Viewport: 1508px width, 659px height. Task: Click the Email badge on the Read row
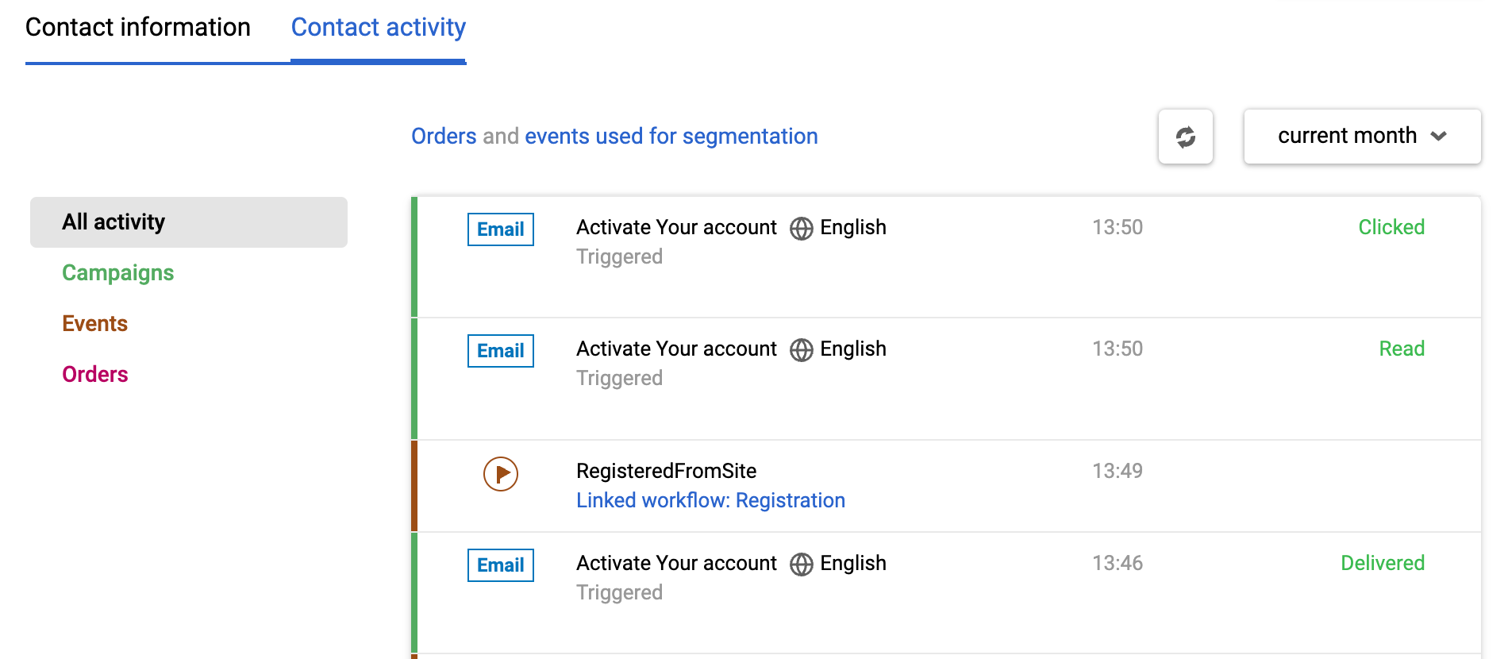click(x=500, y=351)
